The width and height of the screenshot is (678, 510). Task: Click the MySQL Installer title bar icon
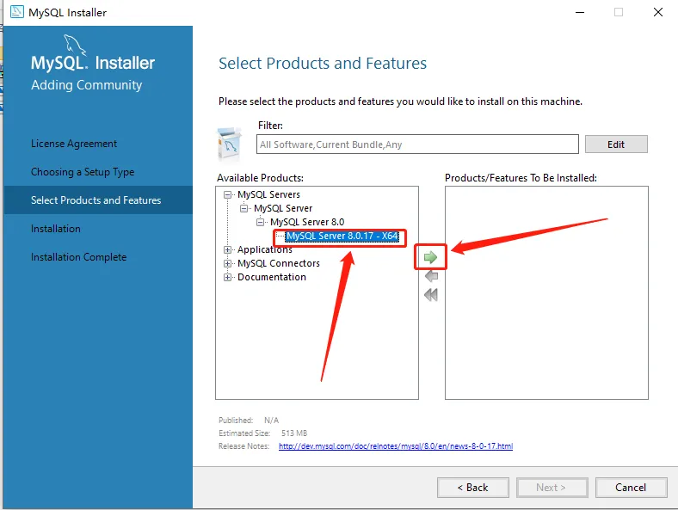(x=16, y=13)
